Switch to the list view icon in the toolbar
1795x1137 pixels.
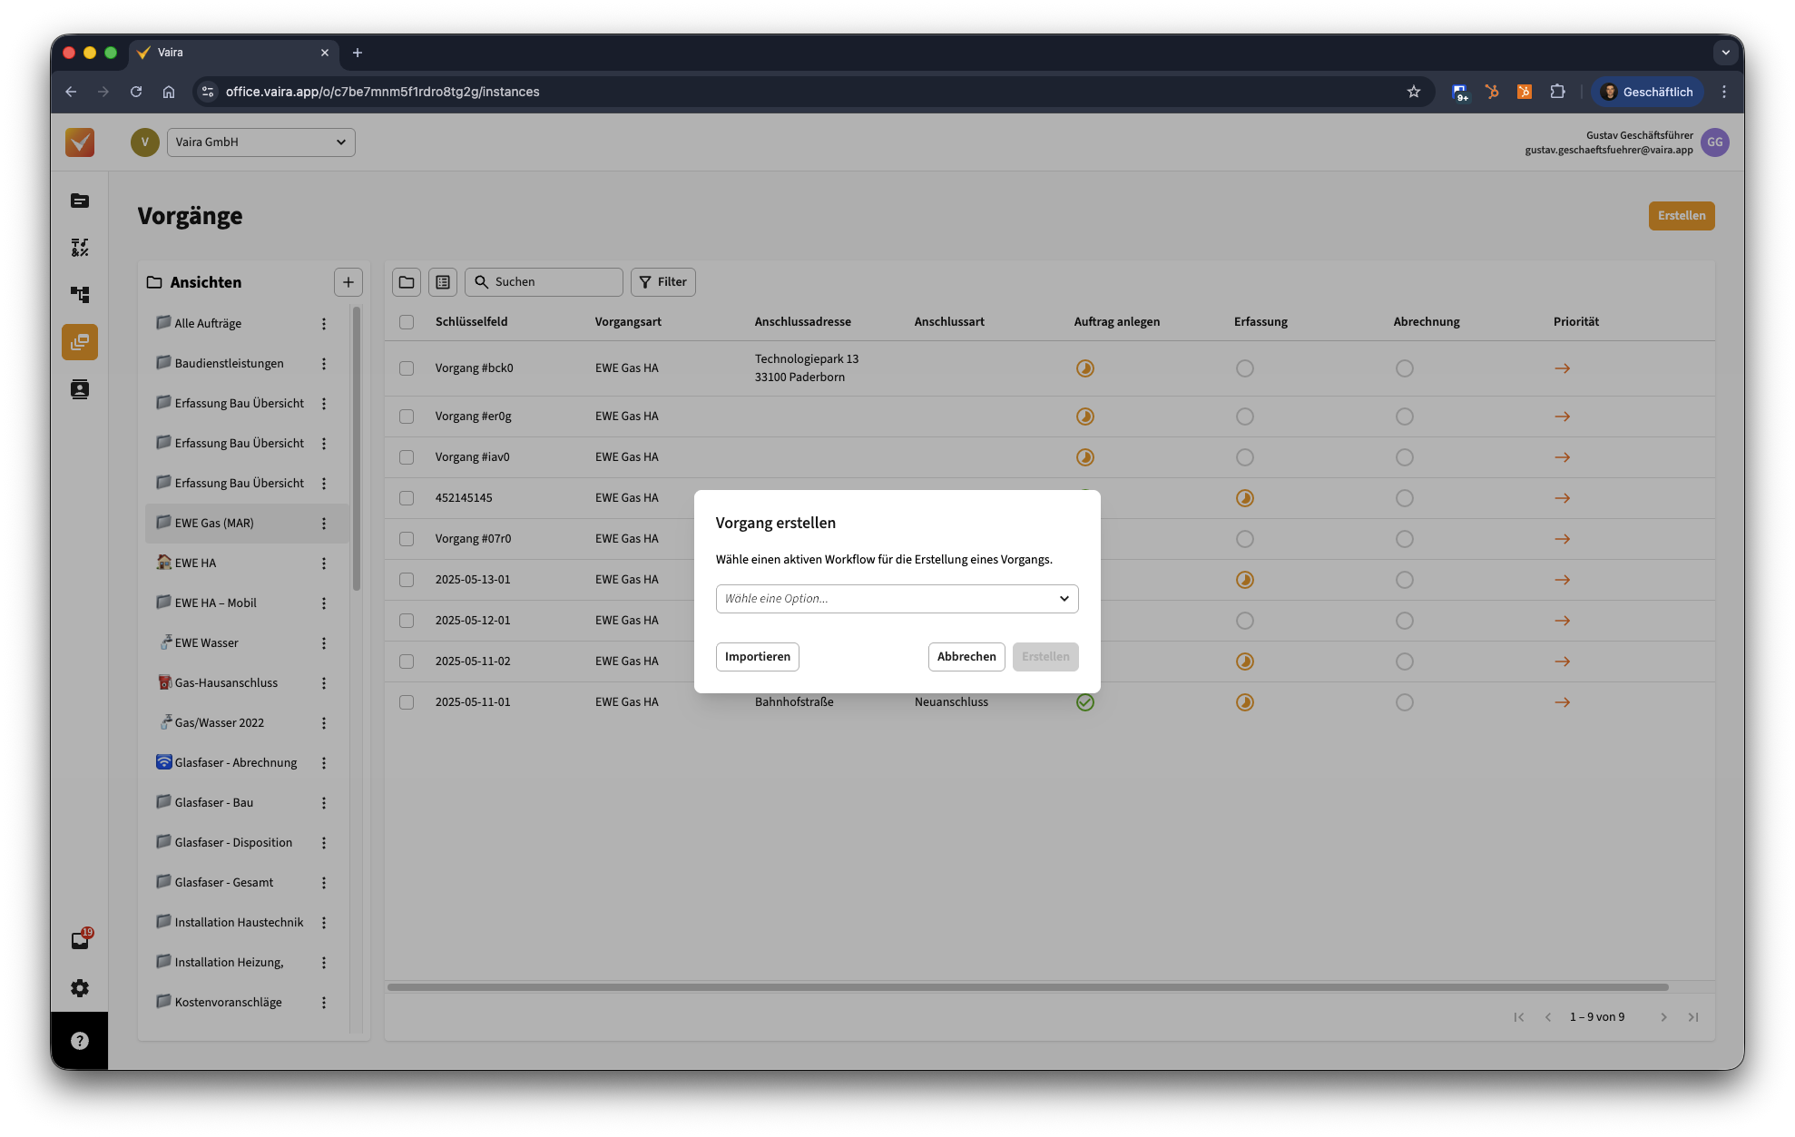point(443,282)
